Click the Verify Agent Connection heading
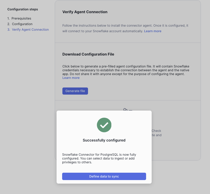The image size is (210, 194). point(85,12)
